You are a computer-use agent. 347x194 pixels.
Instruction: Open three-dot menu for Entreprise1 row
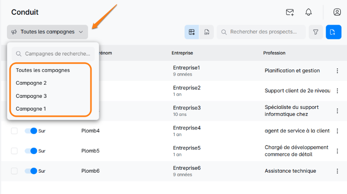coord(337,71)
